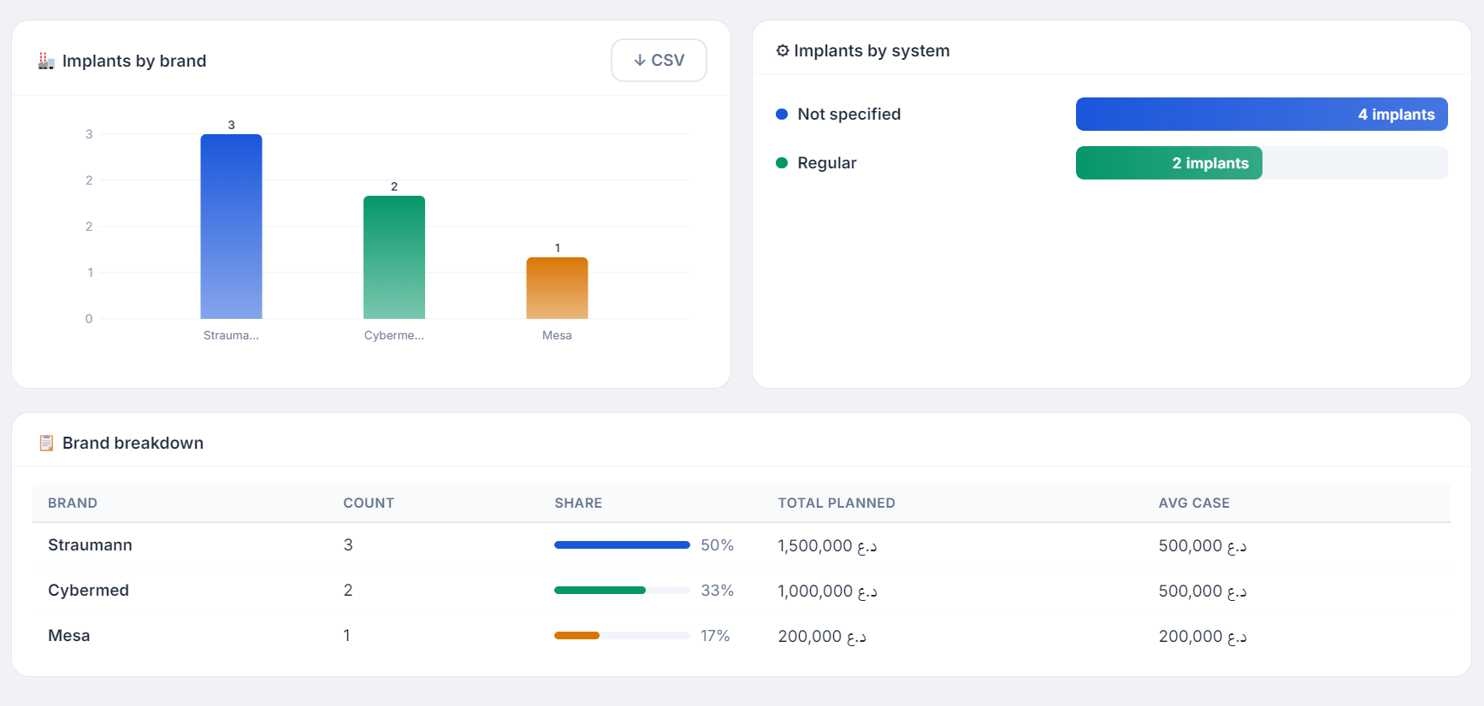1484x706 pixels.
Task: Select the Straumann row in brand table
Action: click(x=742, y=545)
